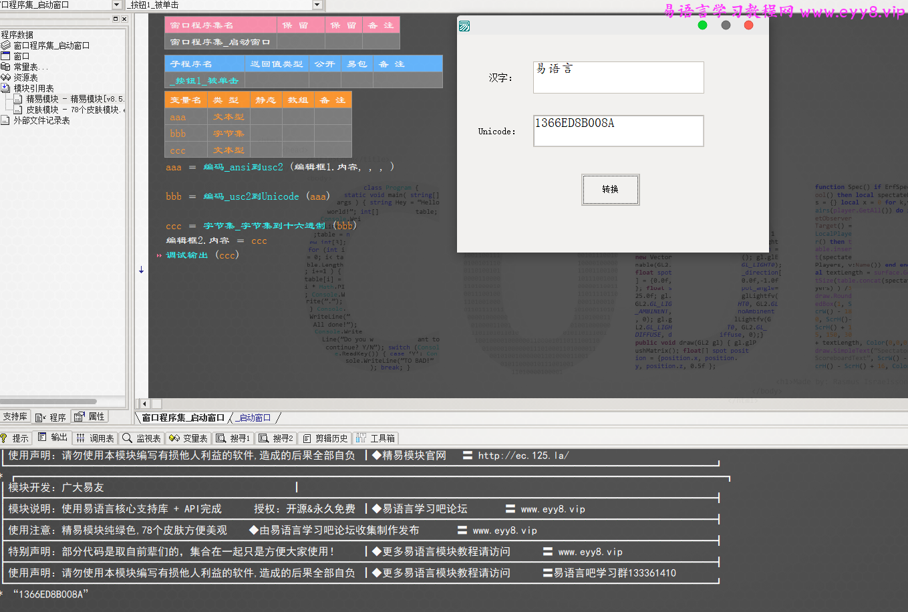Select the variable bbb name cell

click(186, 134)
